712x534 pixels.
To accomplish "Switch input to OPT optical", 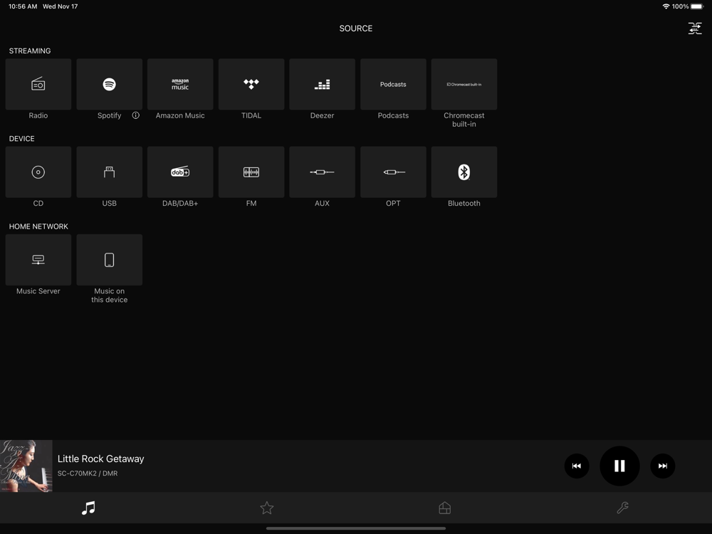I will pyautogui.click(x=393, y=172).
